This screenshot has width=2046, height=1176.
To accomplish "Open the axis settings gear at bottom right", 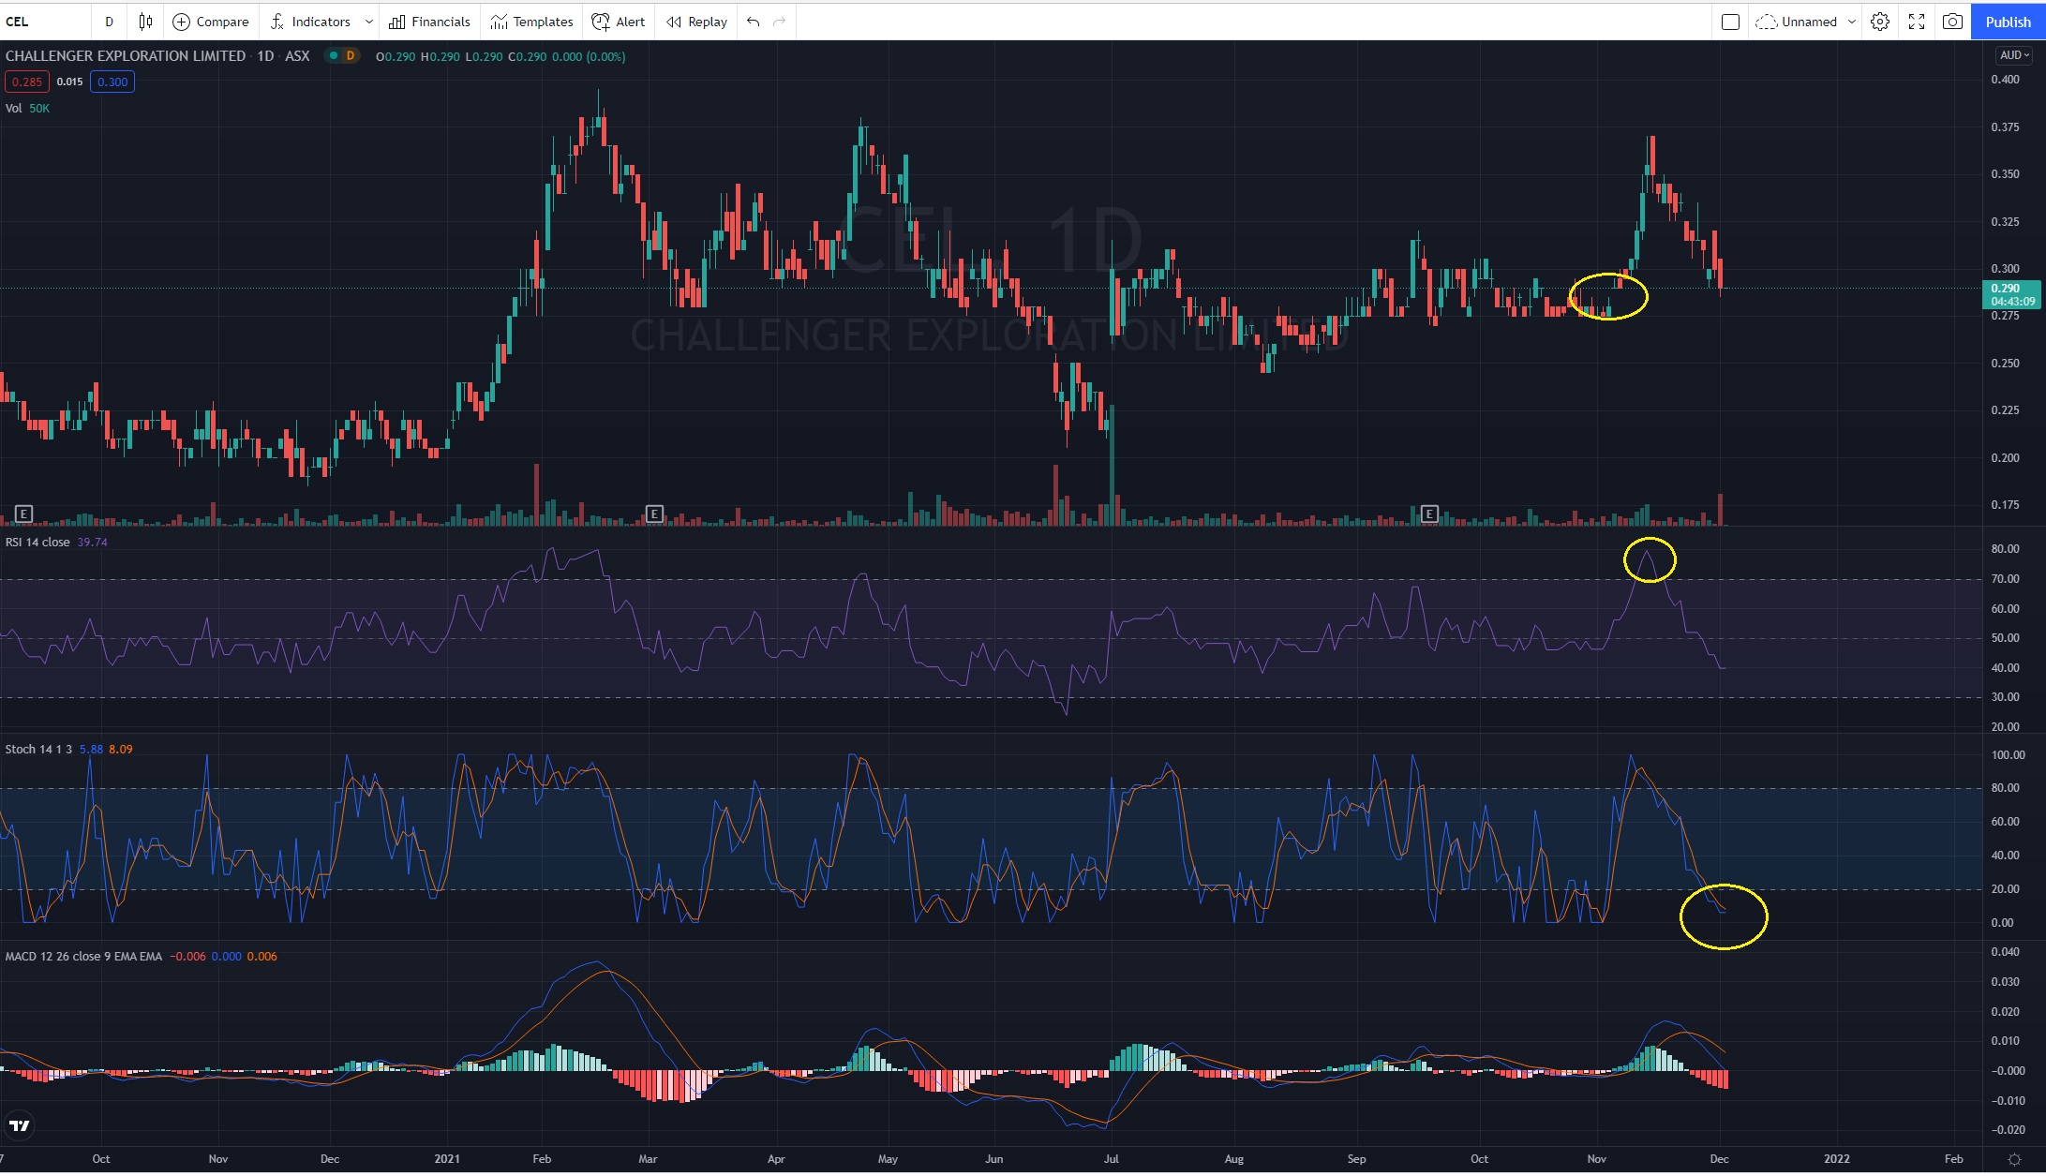I will coord(2014,1159).
